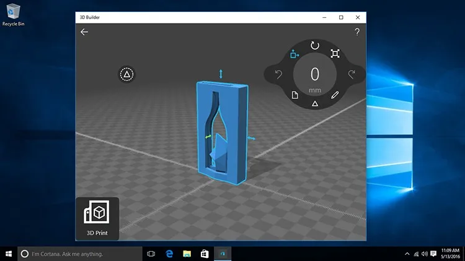Close the 3D Builder window
This screenshot has width=465, height=261.
point(358,17)
